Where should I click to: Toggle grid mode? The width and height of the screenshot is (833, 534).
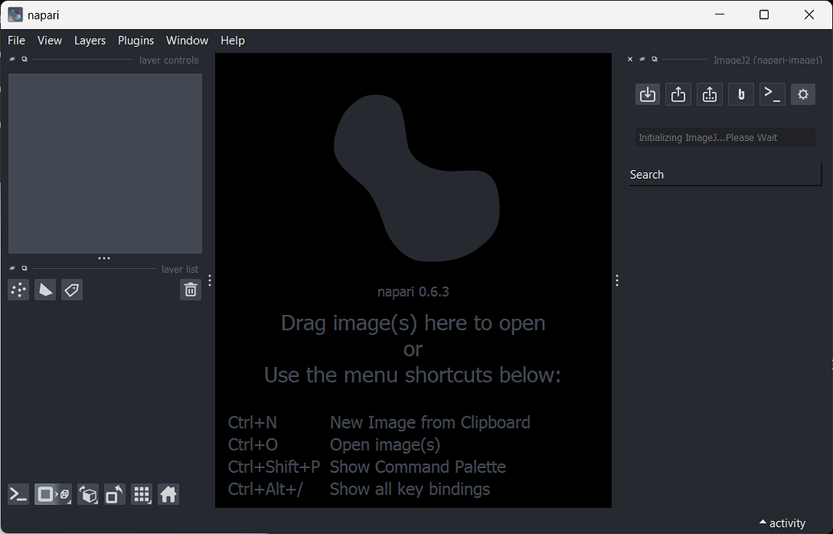(142, 495)
